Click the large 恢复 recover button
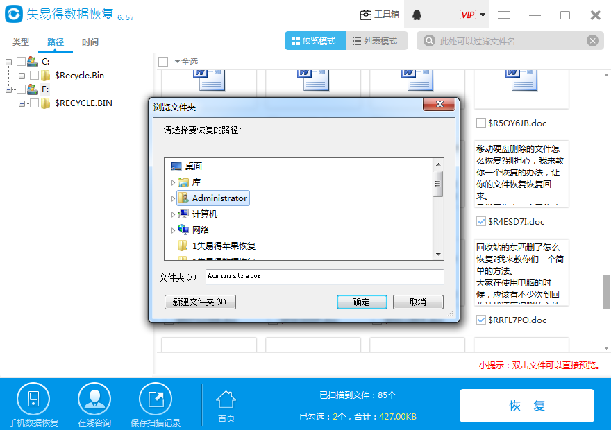Image resolution: width=611 pixels, height=430 pixels. point(527,406)
